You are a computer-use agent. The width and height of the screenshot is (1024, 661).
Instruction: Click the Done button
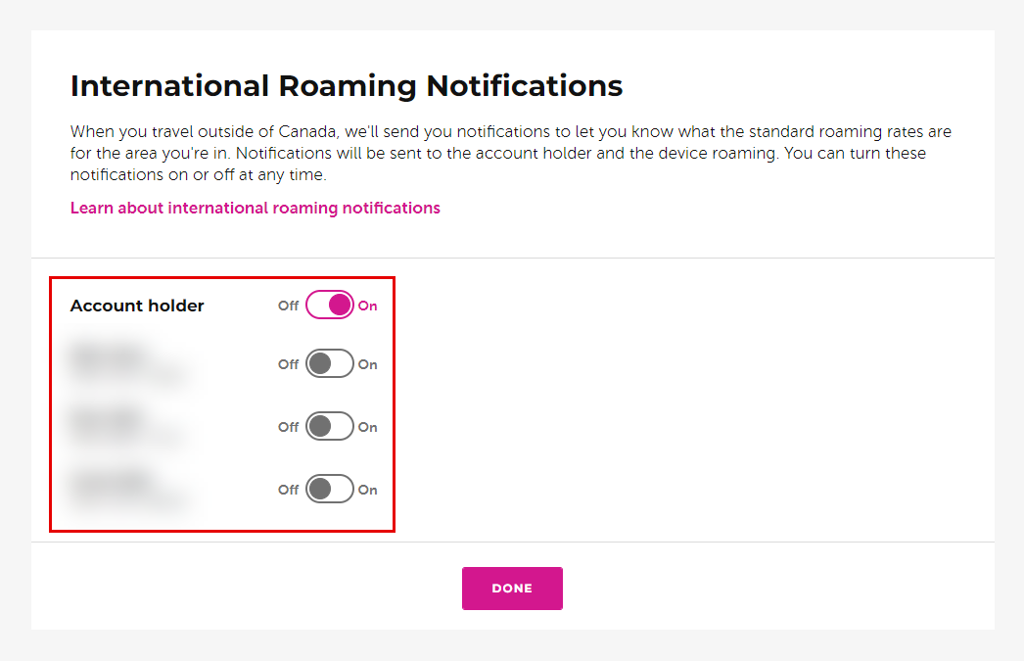pos(512,588)
